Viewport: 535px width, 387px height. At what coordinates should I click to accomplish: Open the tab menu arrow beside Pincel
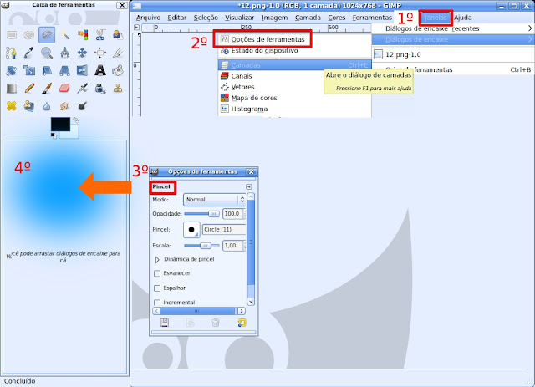coord(249,186)
